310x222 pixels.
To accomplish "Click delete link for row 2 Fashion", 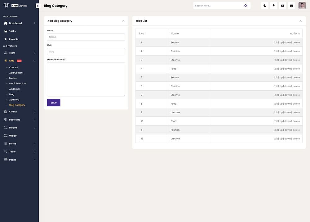I will [x=296, y=51].
